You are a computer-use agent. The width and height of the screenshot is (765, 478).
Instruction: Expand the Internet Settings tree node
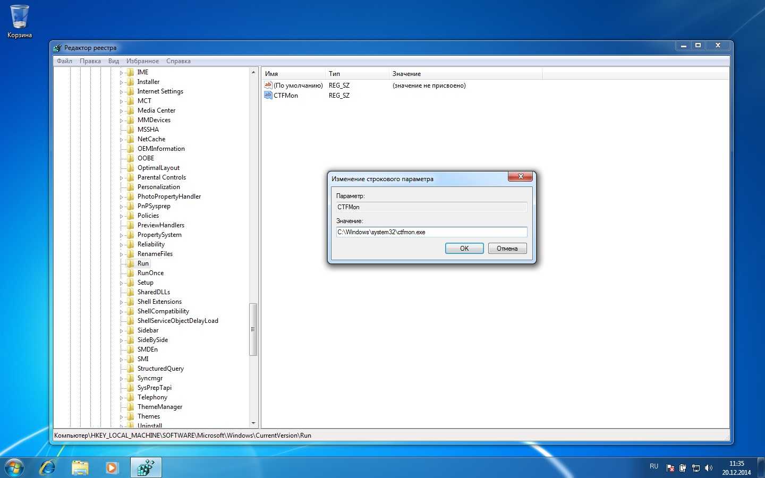tap(121, 92)
